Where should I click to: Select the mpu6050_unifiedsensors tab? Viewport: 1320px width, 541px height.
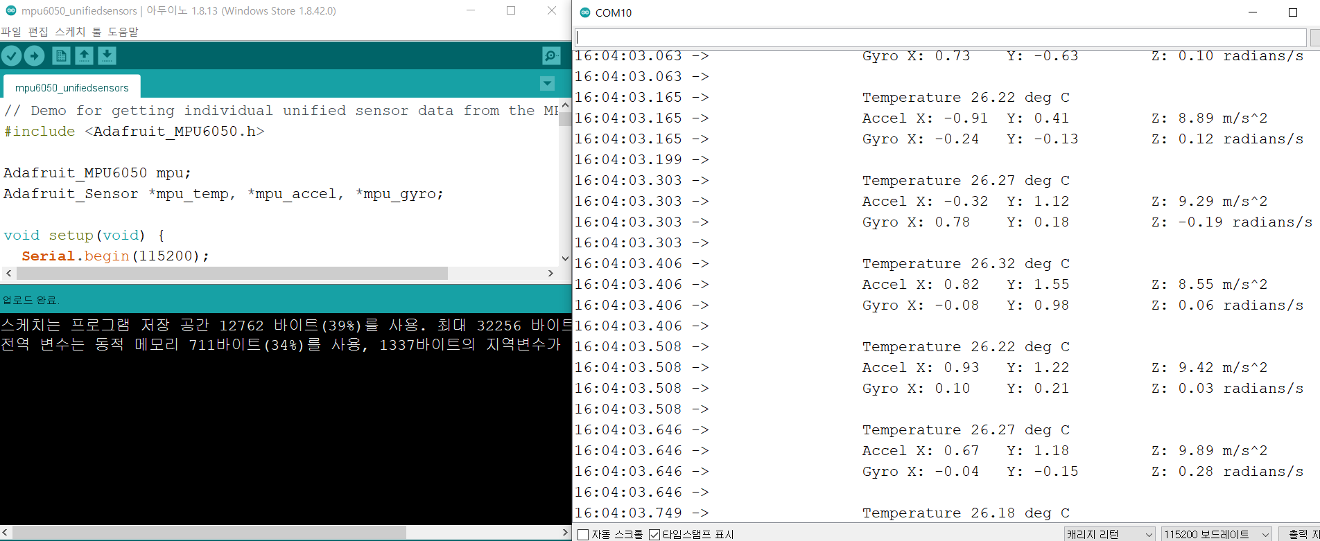72,88
